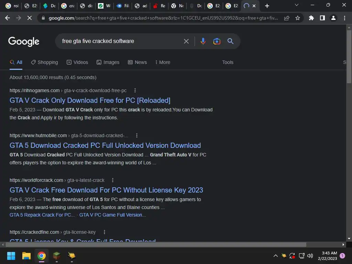352x264 pixels.
Task: Open site information lock icon
Action: coord(43,18)
